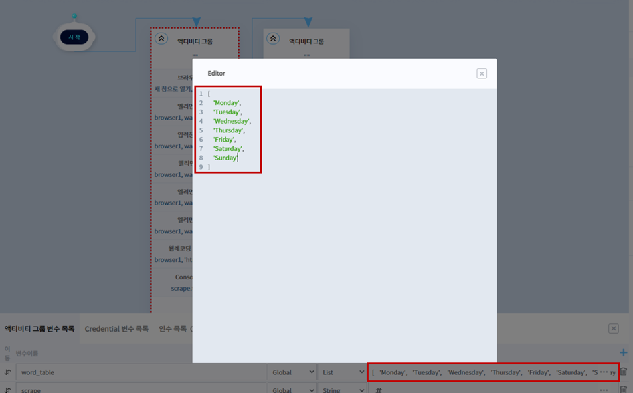The height and width of the screenshot is (393, 633).
Task: Click the Editor dialog title
Action: click(216, 74)
